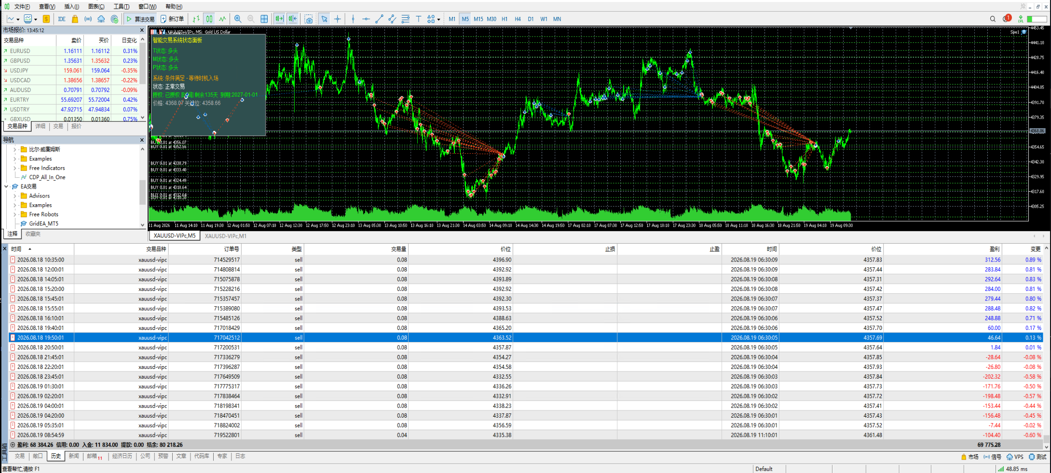Viewport: 1051px width, 473px height.
Task: Close the Navigator (导航) panel
Action: click(x=142, y=140)
